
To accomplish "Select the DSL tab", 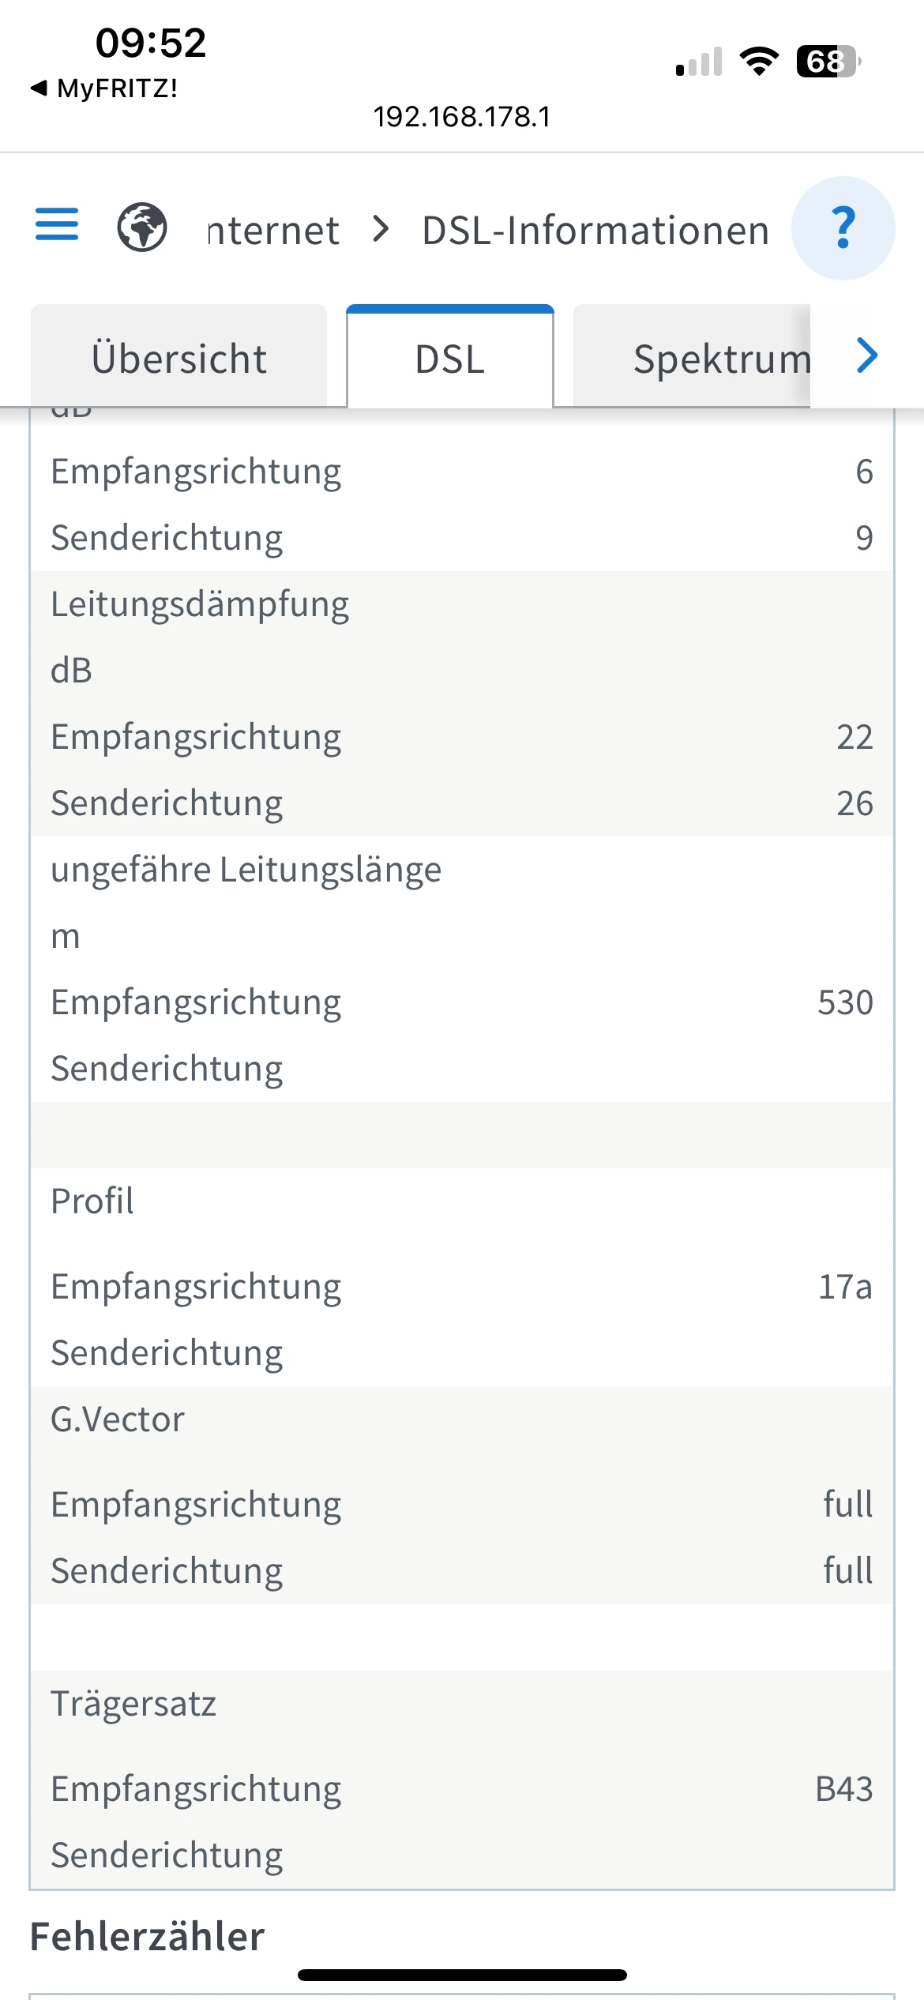I will click(x=450, y=358).
